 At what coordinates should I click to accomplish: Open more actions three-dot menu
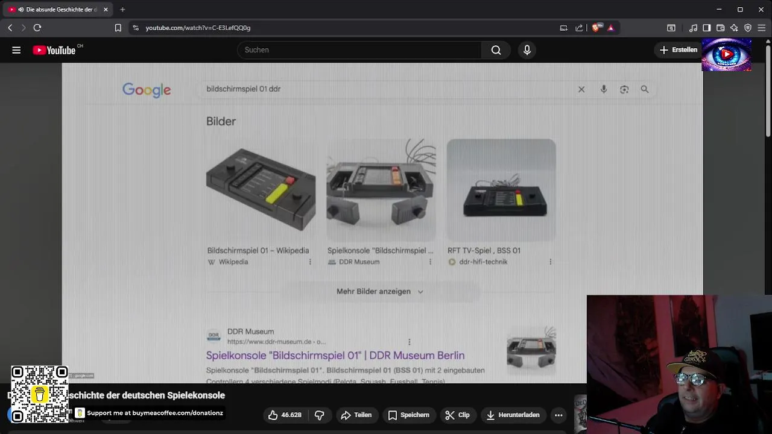pyautogui.click(x=558, y=415)
